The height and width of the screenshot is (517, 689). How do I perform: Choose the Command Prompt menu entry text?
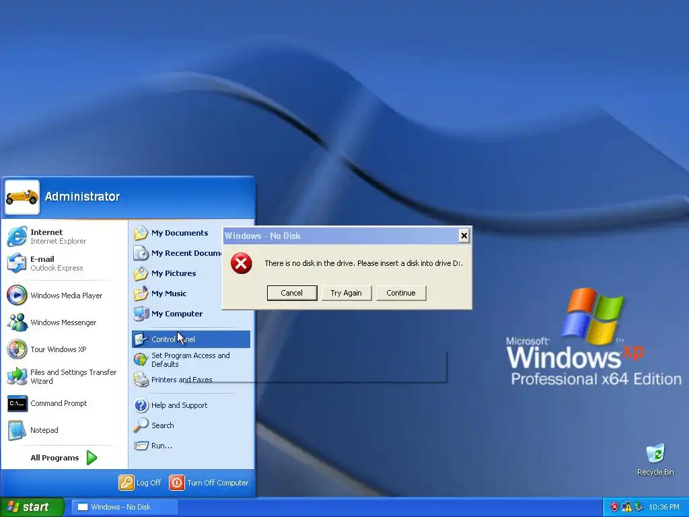tap(59, 403)
